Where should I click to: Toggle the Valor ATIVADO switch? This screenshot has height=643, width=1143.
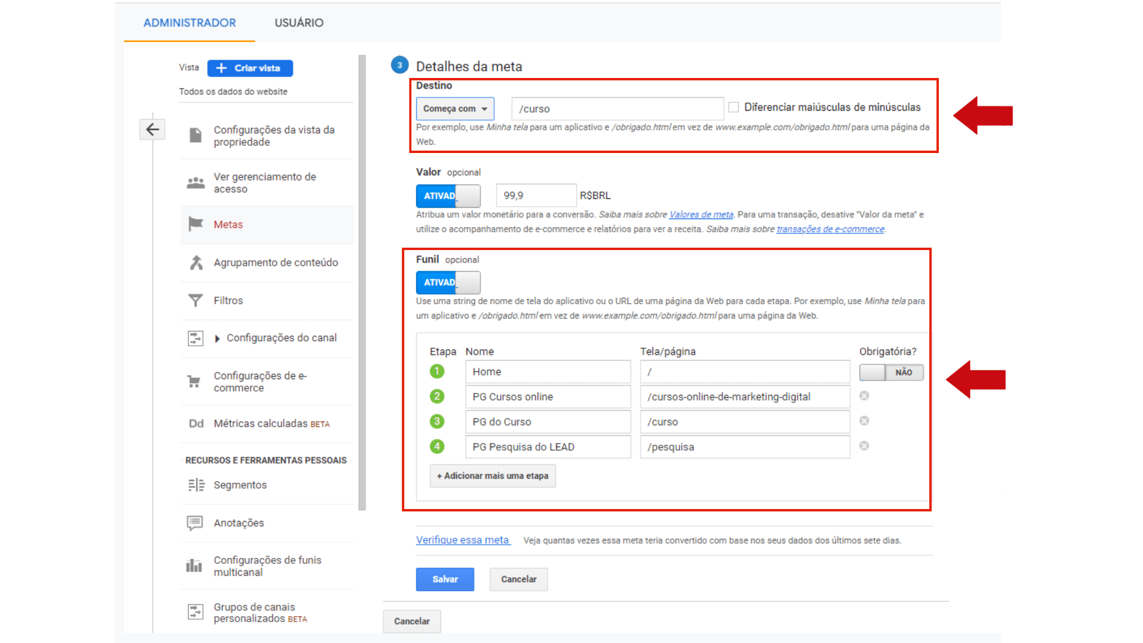tap(448, 196)
